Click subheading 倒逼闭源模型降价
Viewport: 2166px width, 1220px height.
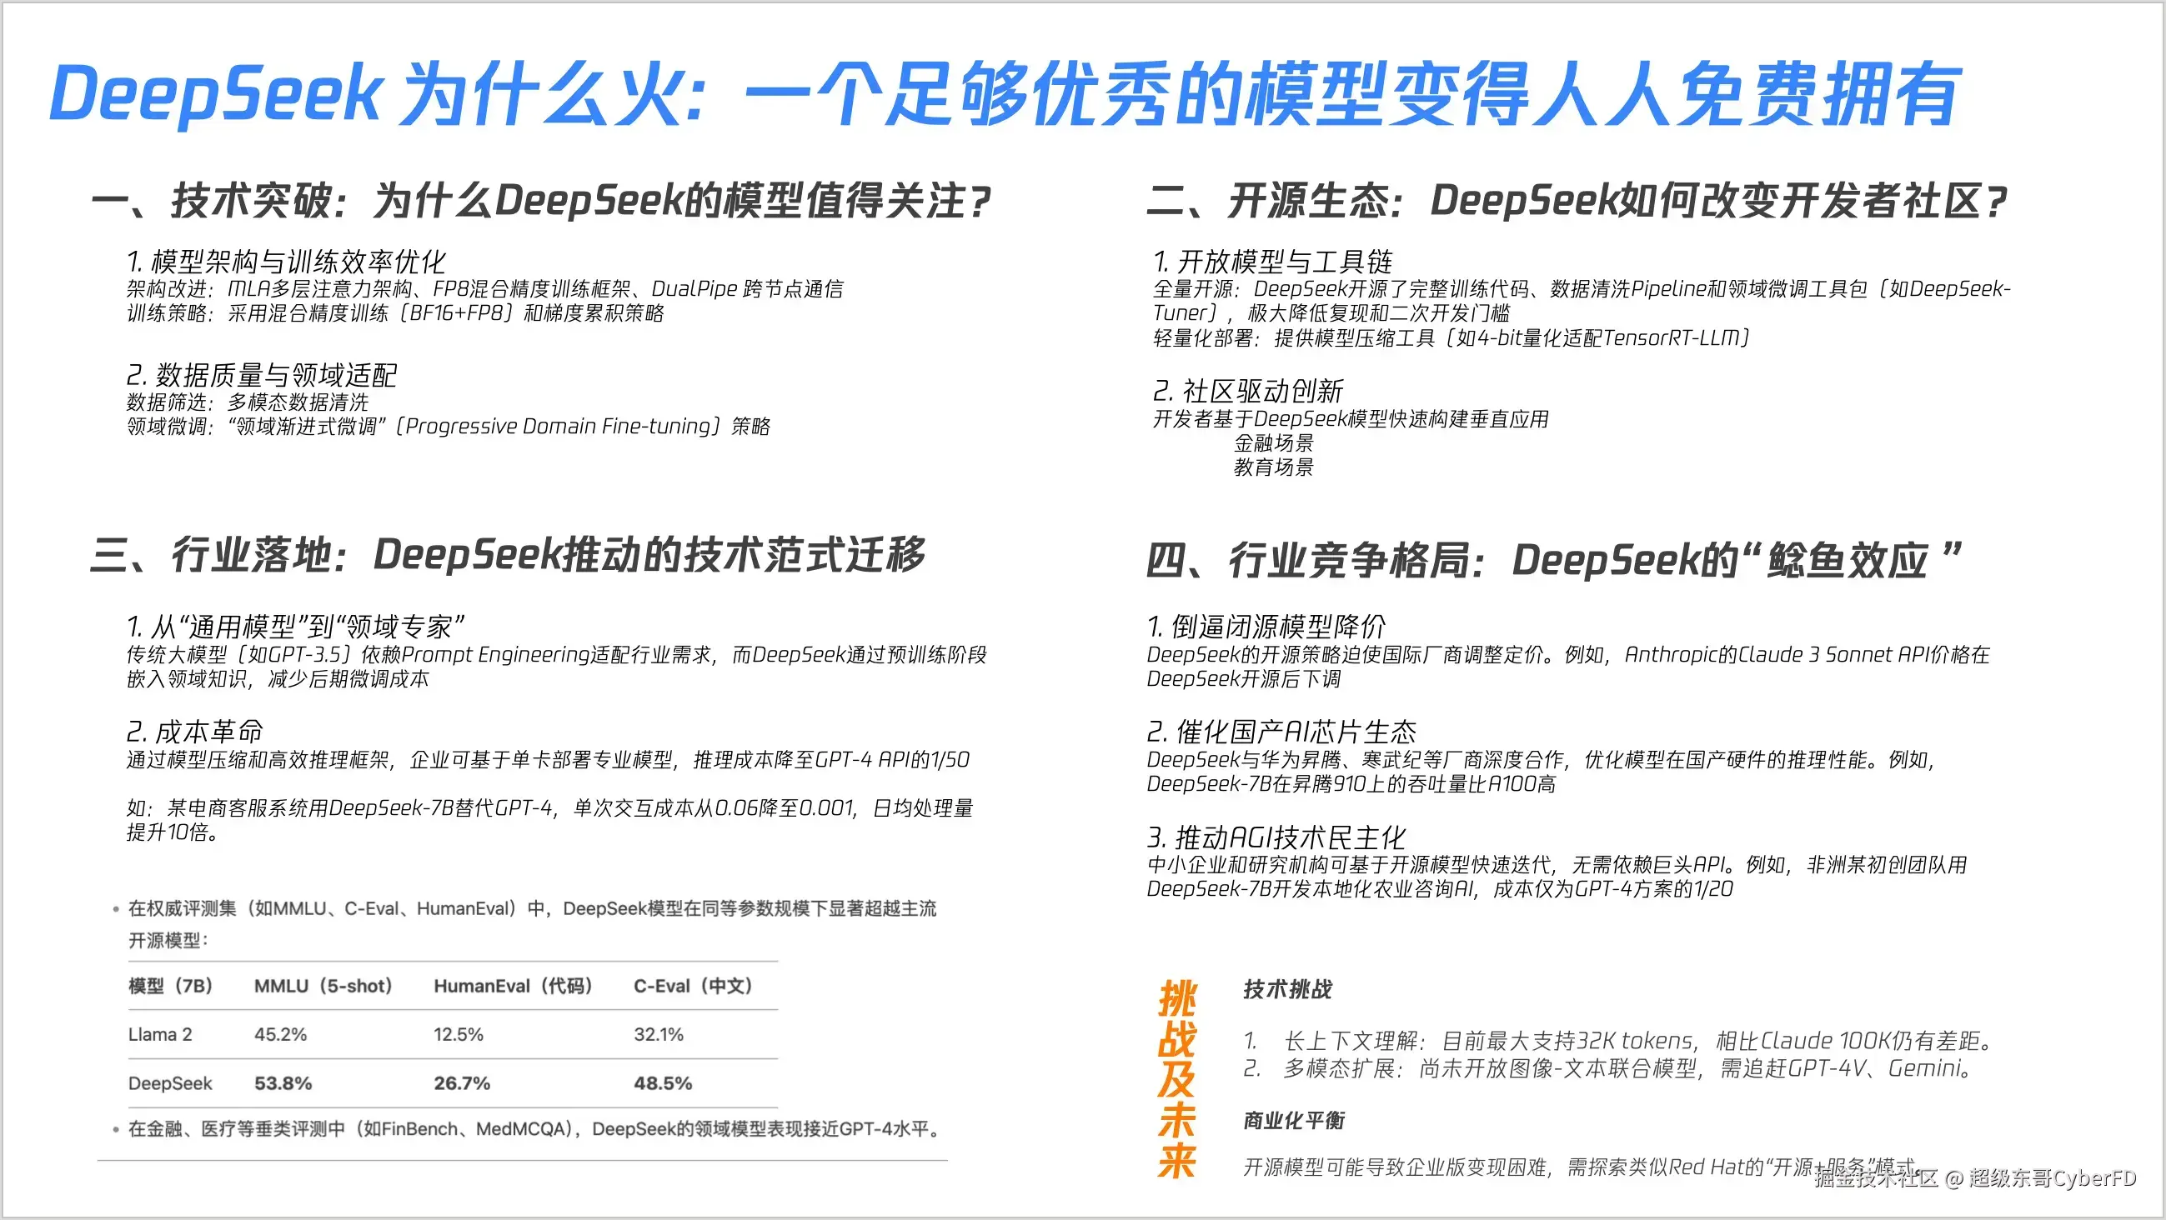1266,626
